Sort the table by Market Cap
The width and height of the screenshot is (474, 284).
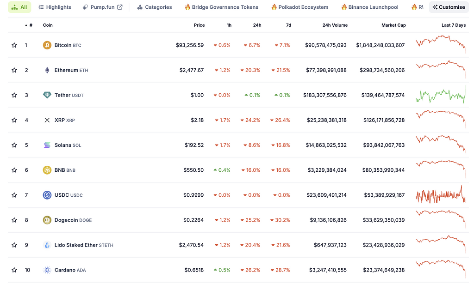click(393, 25)
